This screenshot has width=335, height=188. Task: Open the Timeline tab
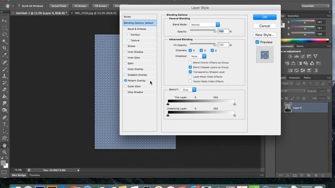35,175
